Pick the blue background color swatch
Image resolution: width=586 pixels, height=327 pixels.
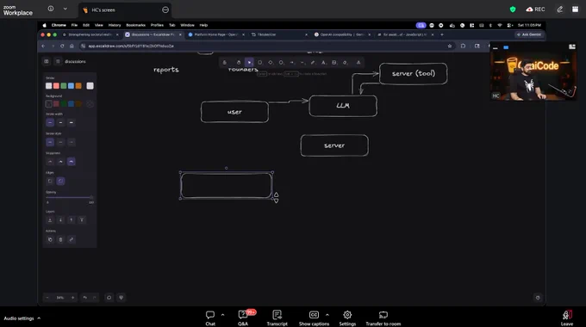[71, 104]
